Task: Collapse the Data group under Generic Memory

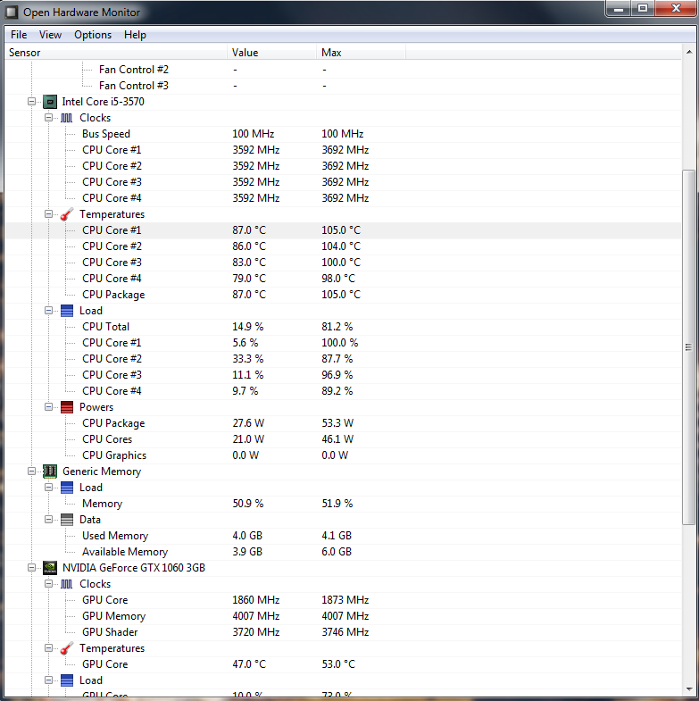Action: coord(48,520)
